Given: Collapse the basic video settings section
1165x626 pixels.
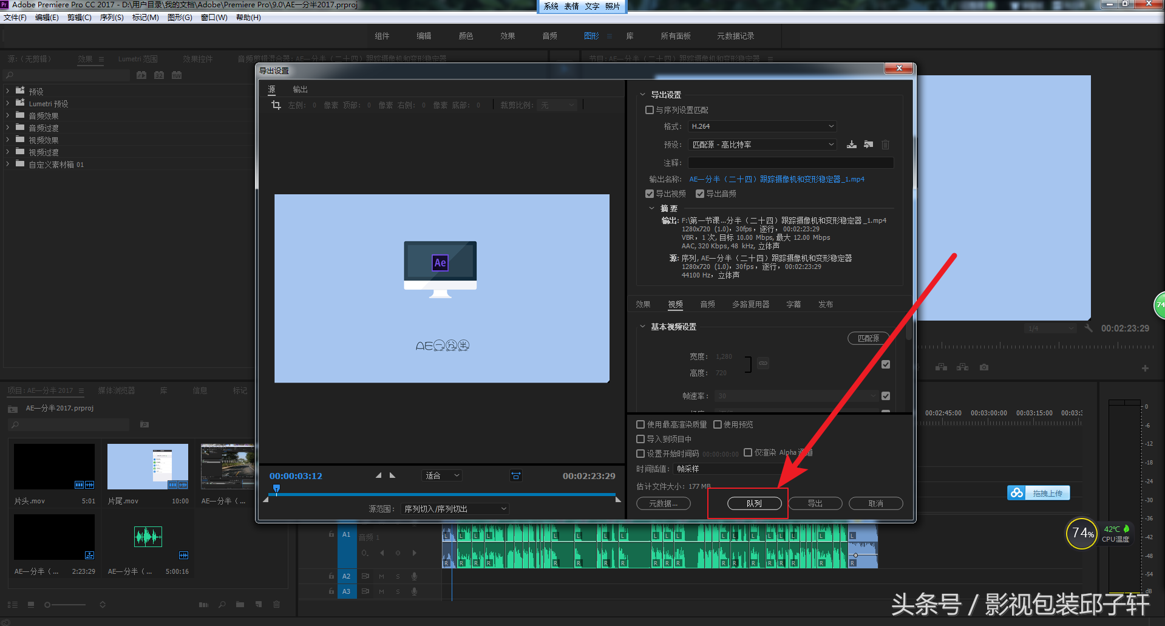Looking at the screenshot, I should coord(642,327).
